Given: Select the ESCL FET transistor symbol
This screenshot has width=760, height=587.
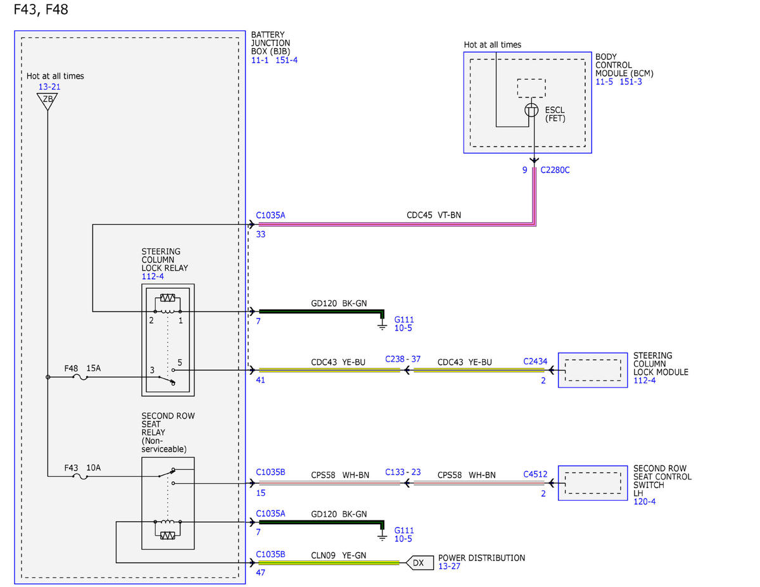Looking at the screenshot, I should pyautogui.click(x=531, y=110).
